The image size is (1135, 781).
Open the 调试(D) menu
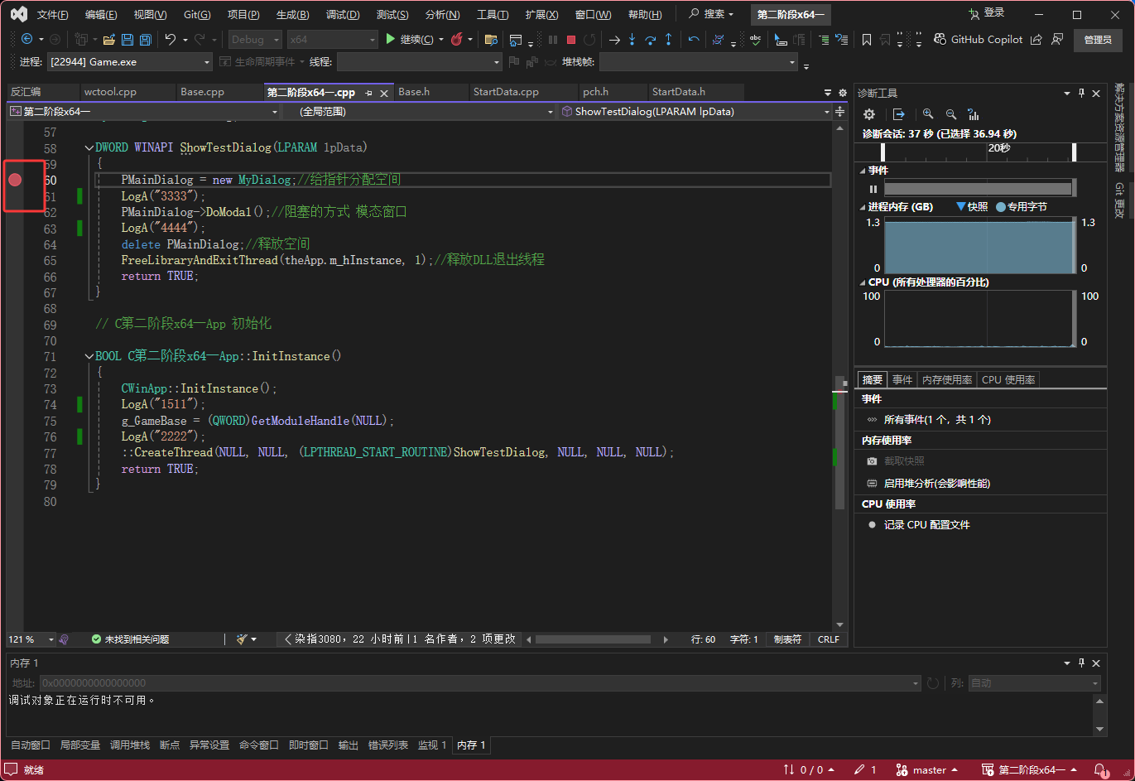pos(343,15)
